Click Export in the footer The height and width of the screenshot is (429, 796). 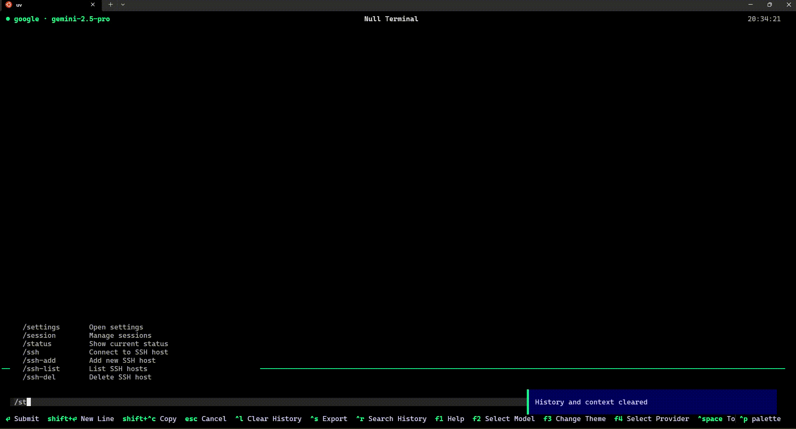(329, 419)
